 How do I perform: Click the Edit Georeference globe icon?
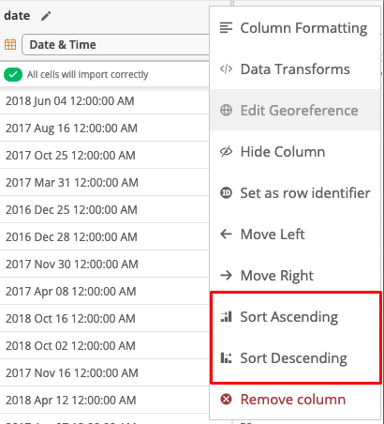click(226, 111)
